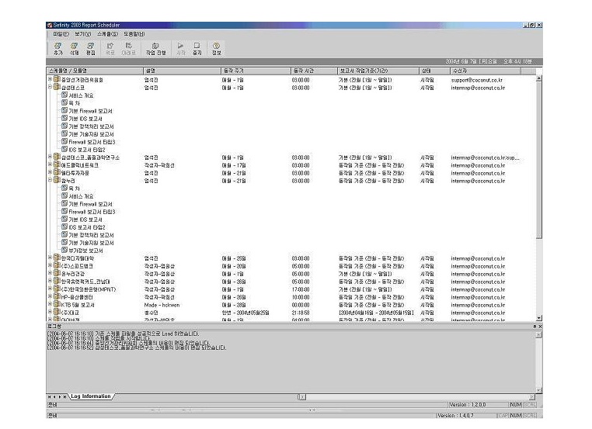
Task: Click the Sefinity app icon in the title bar
Action: pyautogui.click(x=50, y=26)
